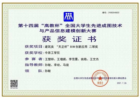Click the line 与产品信息建模创新大赛
140x99 pixels.
click(68, 31)
